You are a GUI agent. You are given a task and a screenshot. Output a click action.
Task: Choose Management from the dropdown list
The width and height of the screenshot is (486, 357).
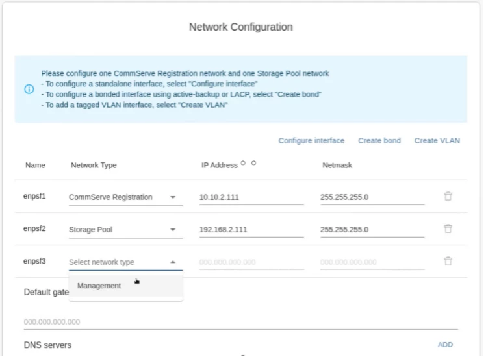click(x=99, y=286)
